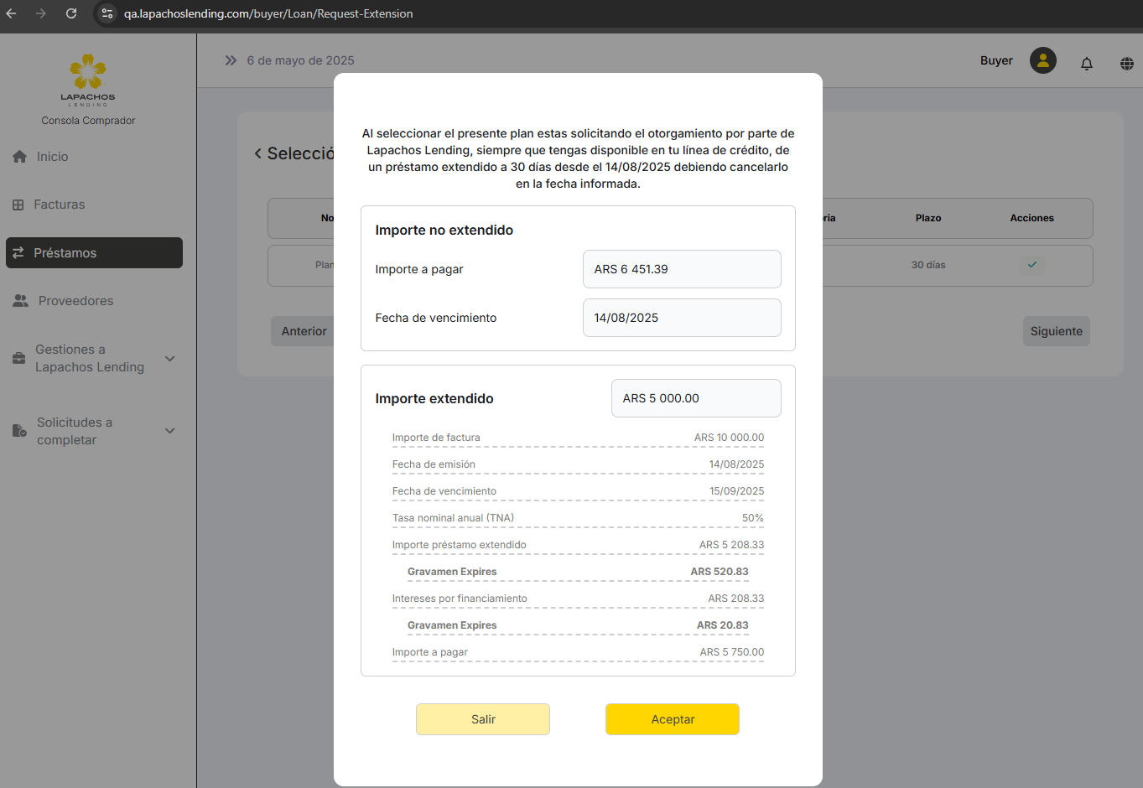Click the site info icon in address bar
Screen dimensions: 1143x788
coord(107,13)
